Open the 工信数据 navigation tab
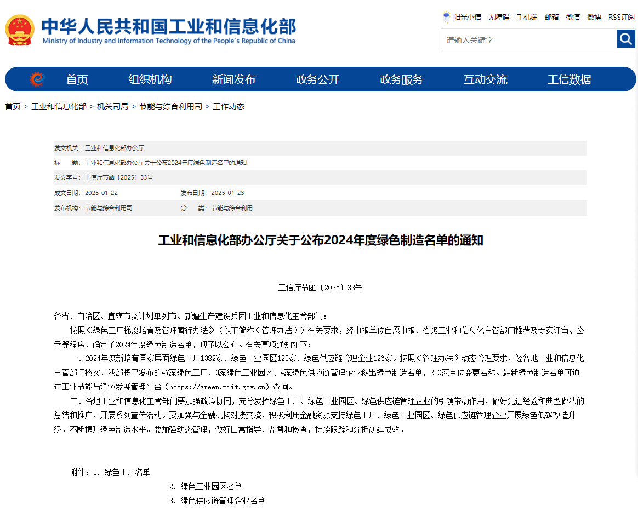The width and height of the screenshot is (638, 517). (x=569, y=79)
